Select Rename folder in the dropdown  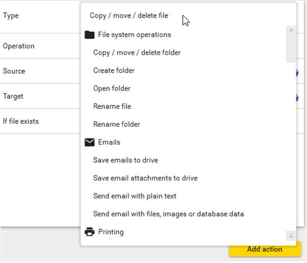116,124
